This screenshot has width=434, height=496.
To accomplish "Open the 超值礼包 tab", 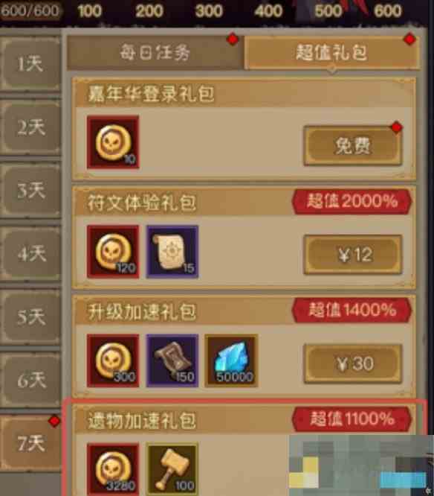I will [331, 53].
